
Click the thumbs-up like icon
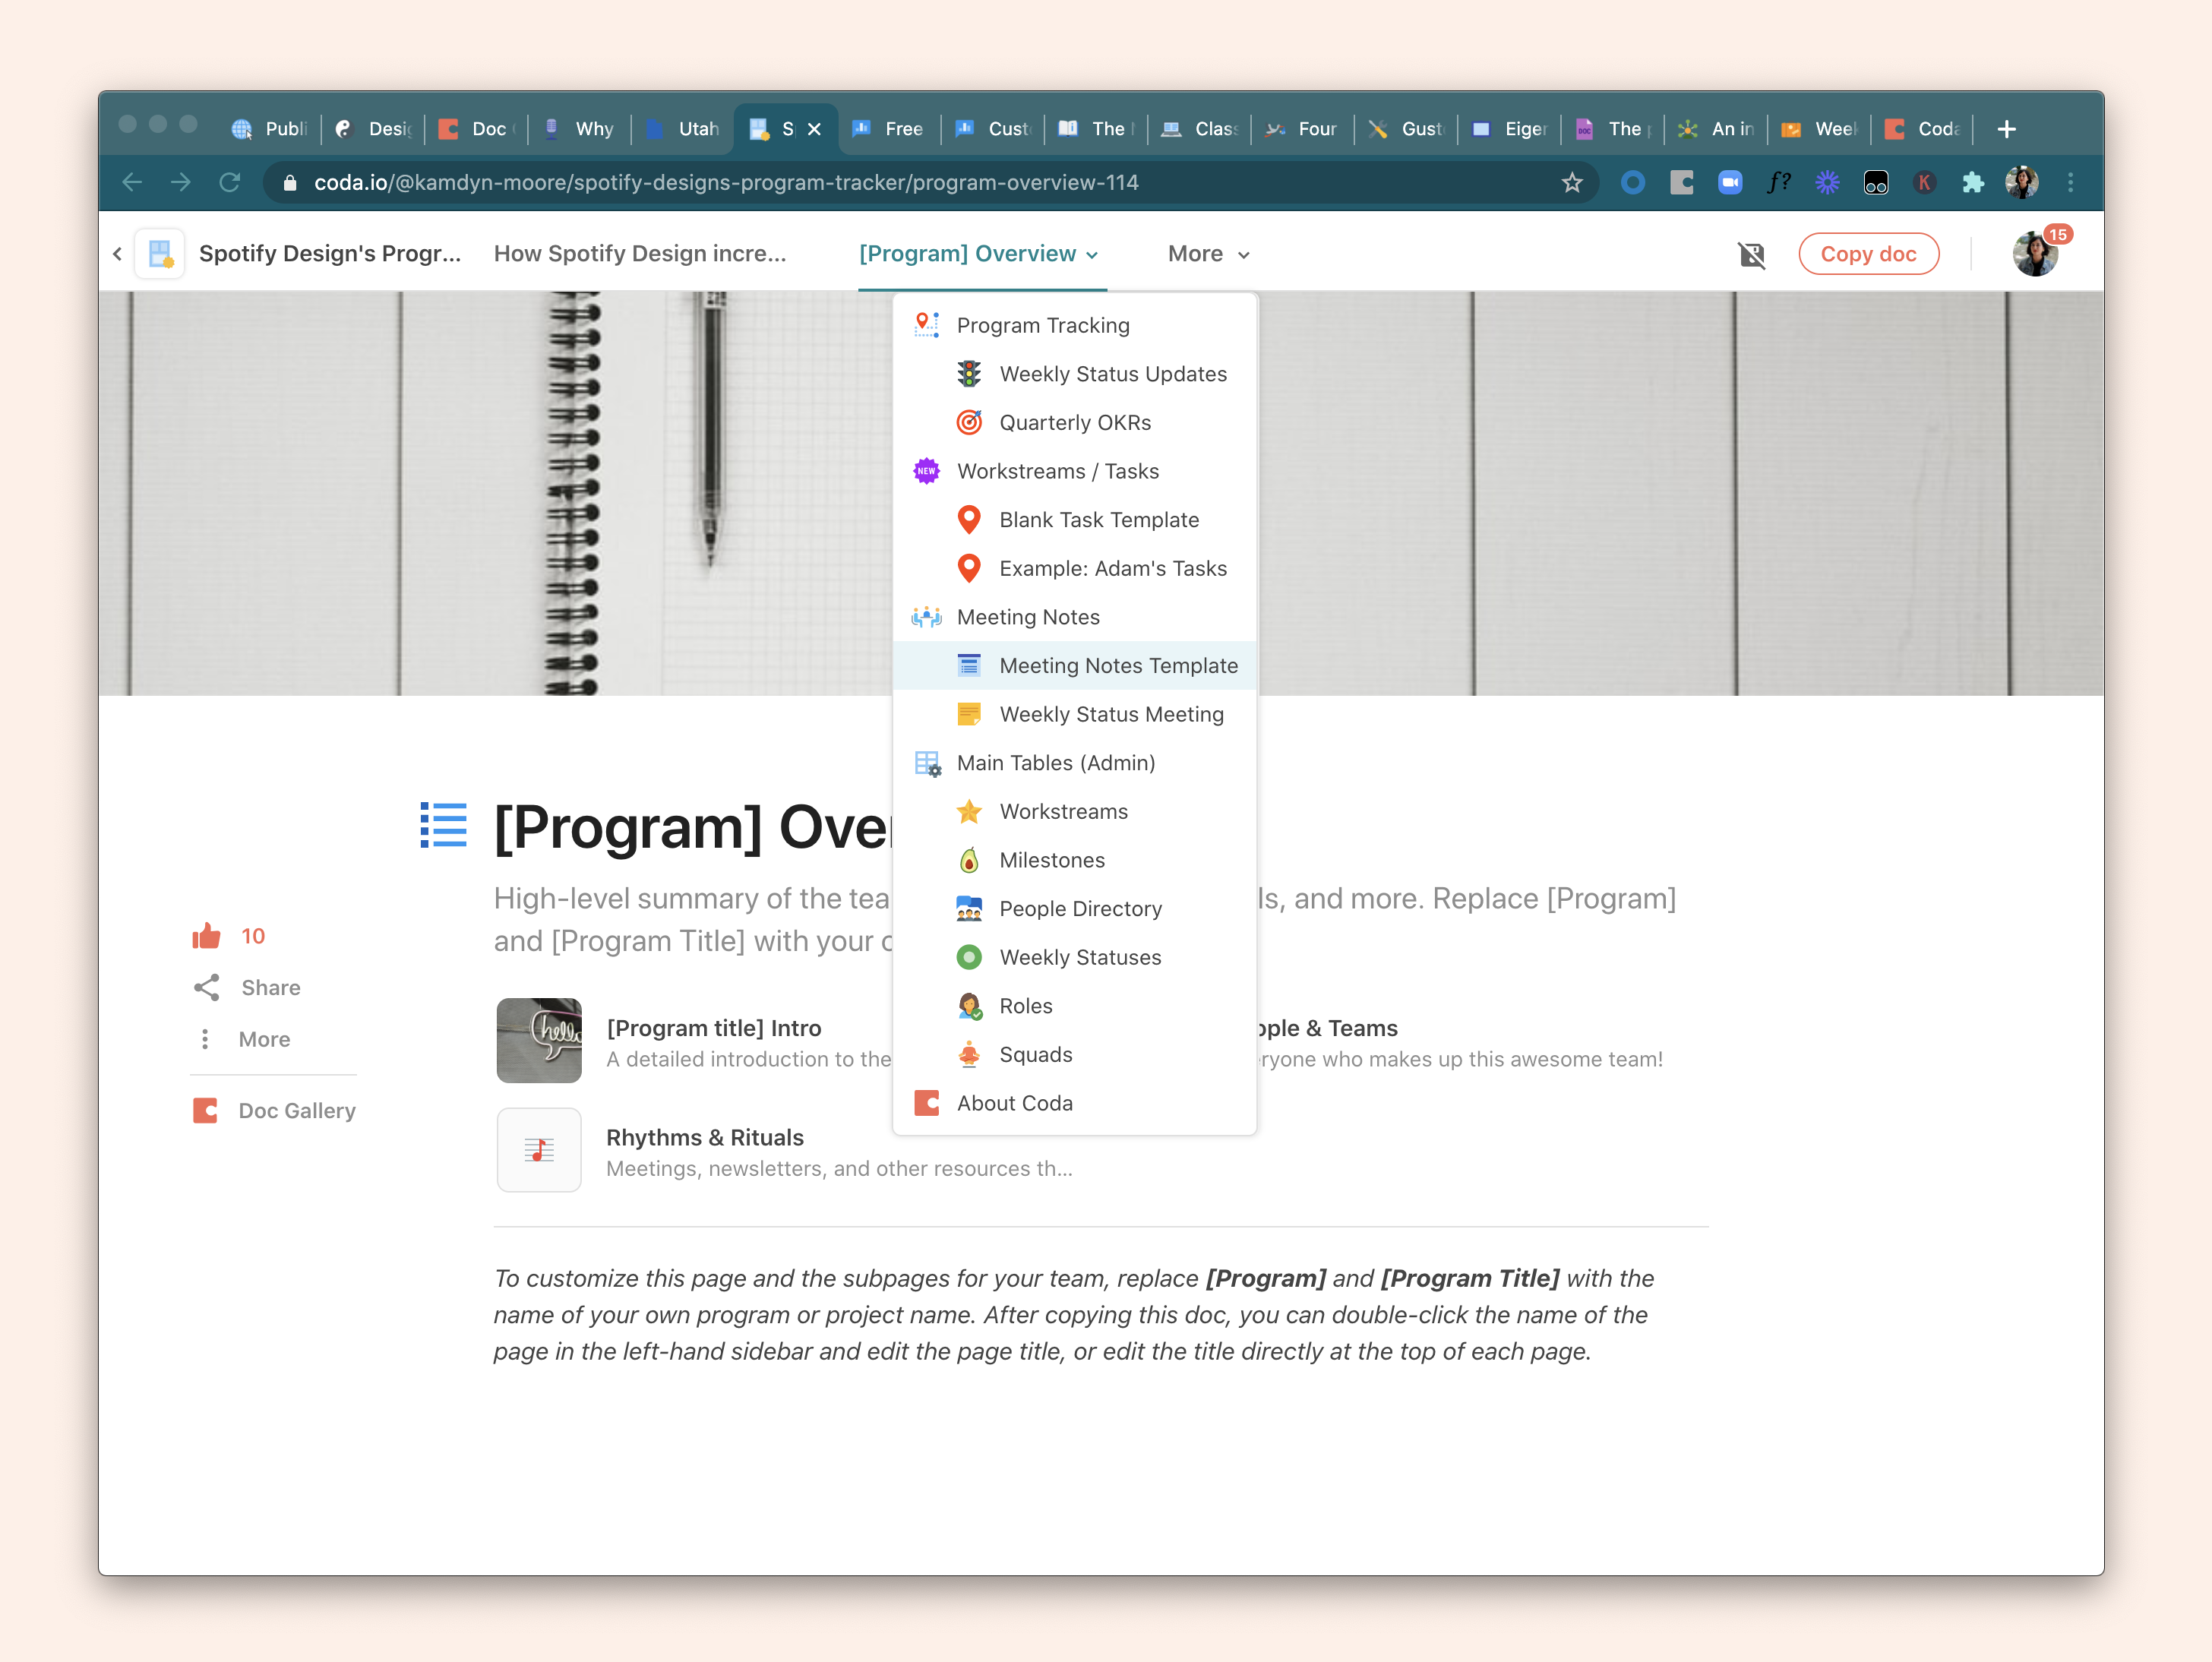(206, 936)
